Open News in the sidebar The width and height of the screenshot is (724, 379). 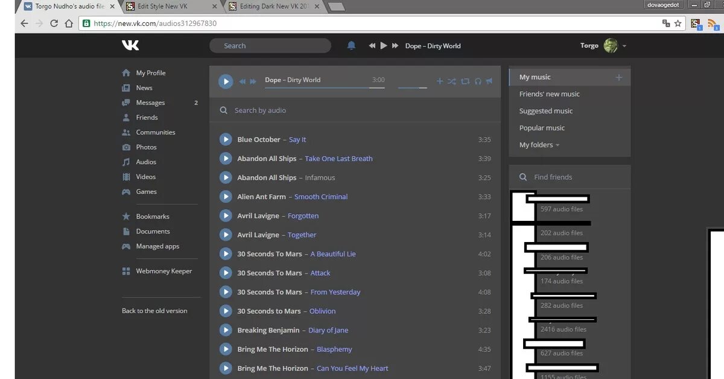click(x=144, y=88)
